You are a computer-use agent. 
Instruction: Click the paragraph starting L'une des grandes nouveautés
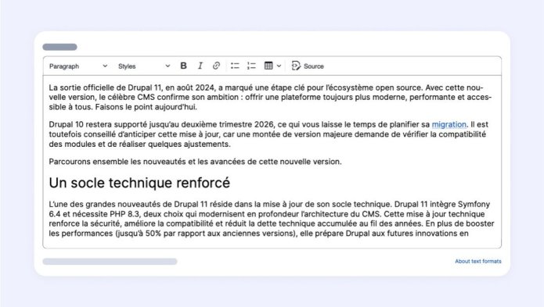tap(272, 219)
